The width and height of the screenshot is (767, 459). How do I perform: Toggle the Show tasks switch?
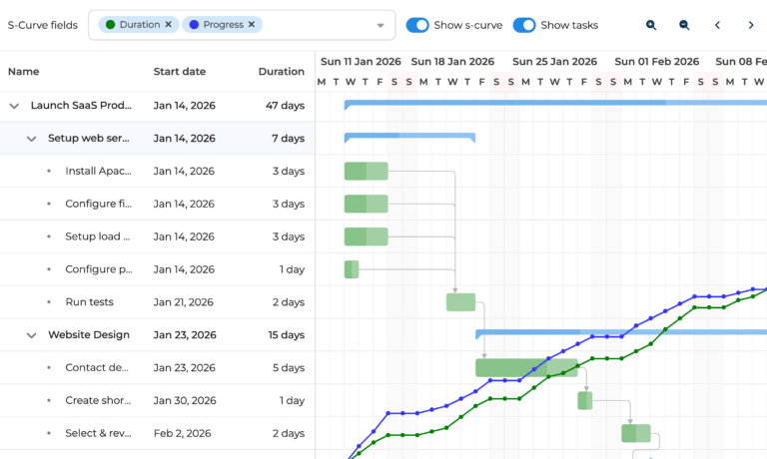pyautogui.click(x=524, y=25)
